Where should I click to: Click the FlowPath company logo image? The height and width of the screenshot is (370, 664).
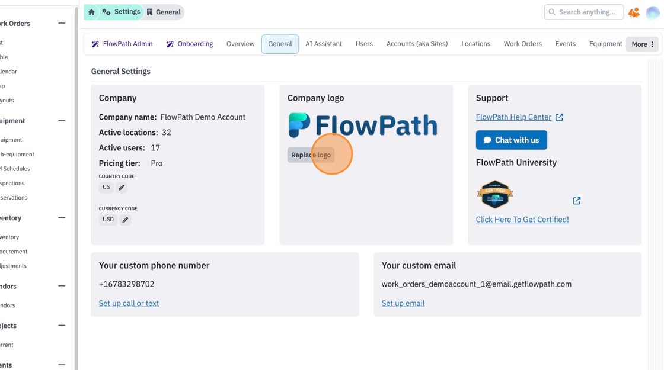pos(363,125)
